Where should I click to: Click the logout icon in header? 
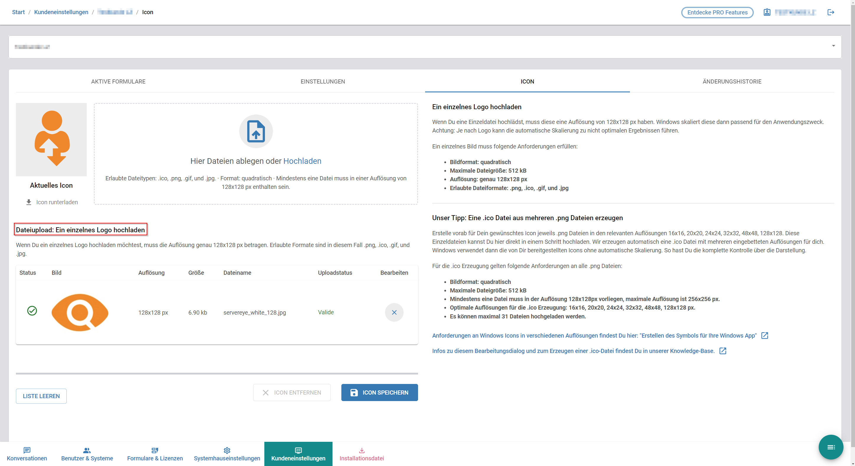coord(831,12)
